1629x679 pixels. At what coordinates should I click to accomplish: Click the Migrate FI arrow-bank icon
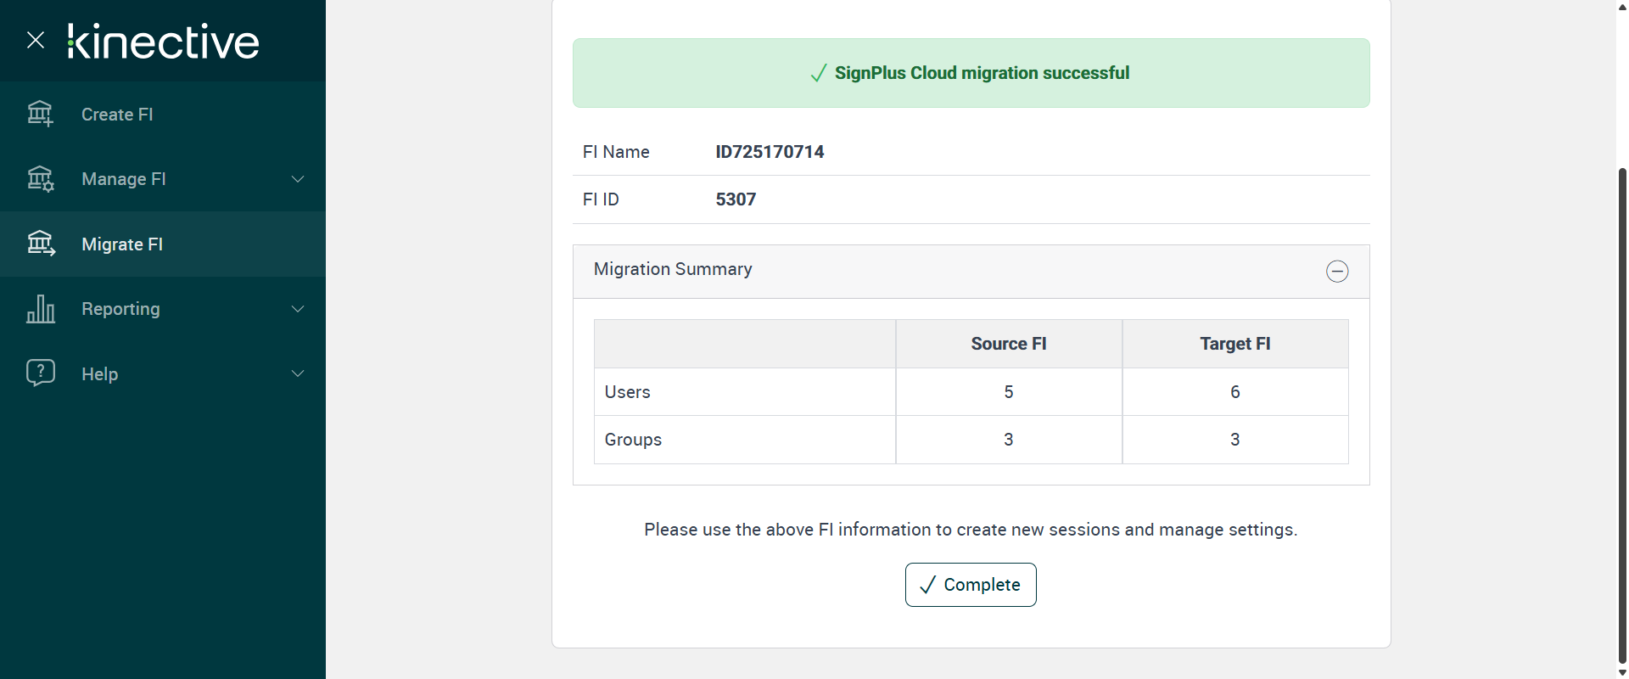click(40, 244)
